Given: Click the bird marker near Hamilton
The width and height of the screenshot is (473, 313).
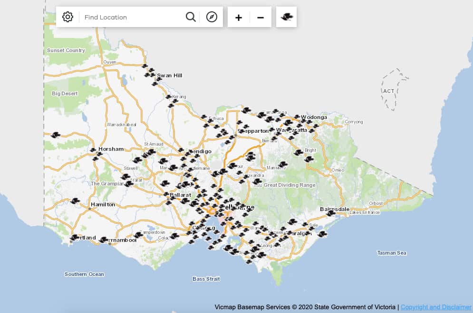Looking at the screenshot, I should [x=76, y=201].
